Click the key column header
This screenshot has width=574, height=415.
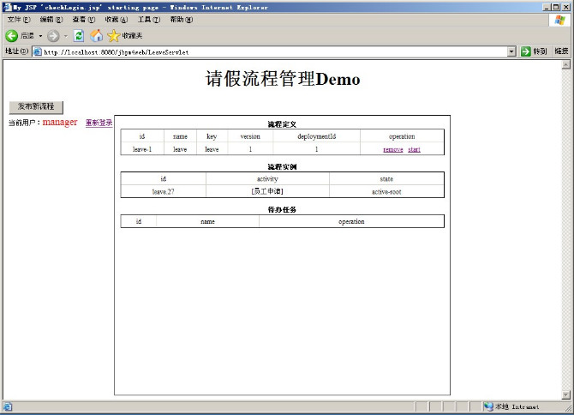tap(212, 136)
